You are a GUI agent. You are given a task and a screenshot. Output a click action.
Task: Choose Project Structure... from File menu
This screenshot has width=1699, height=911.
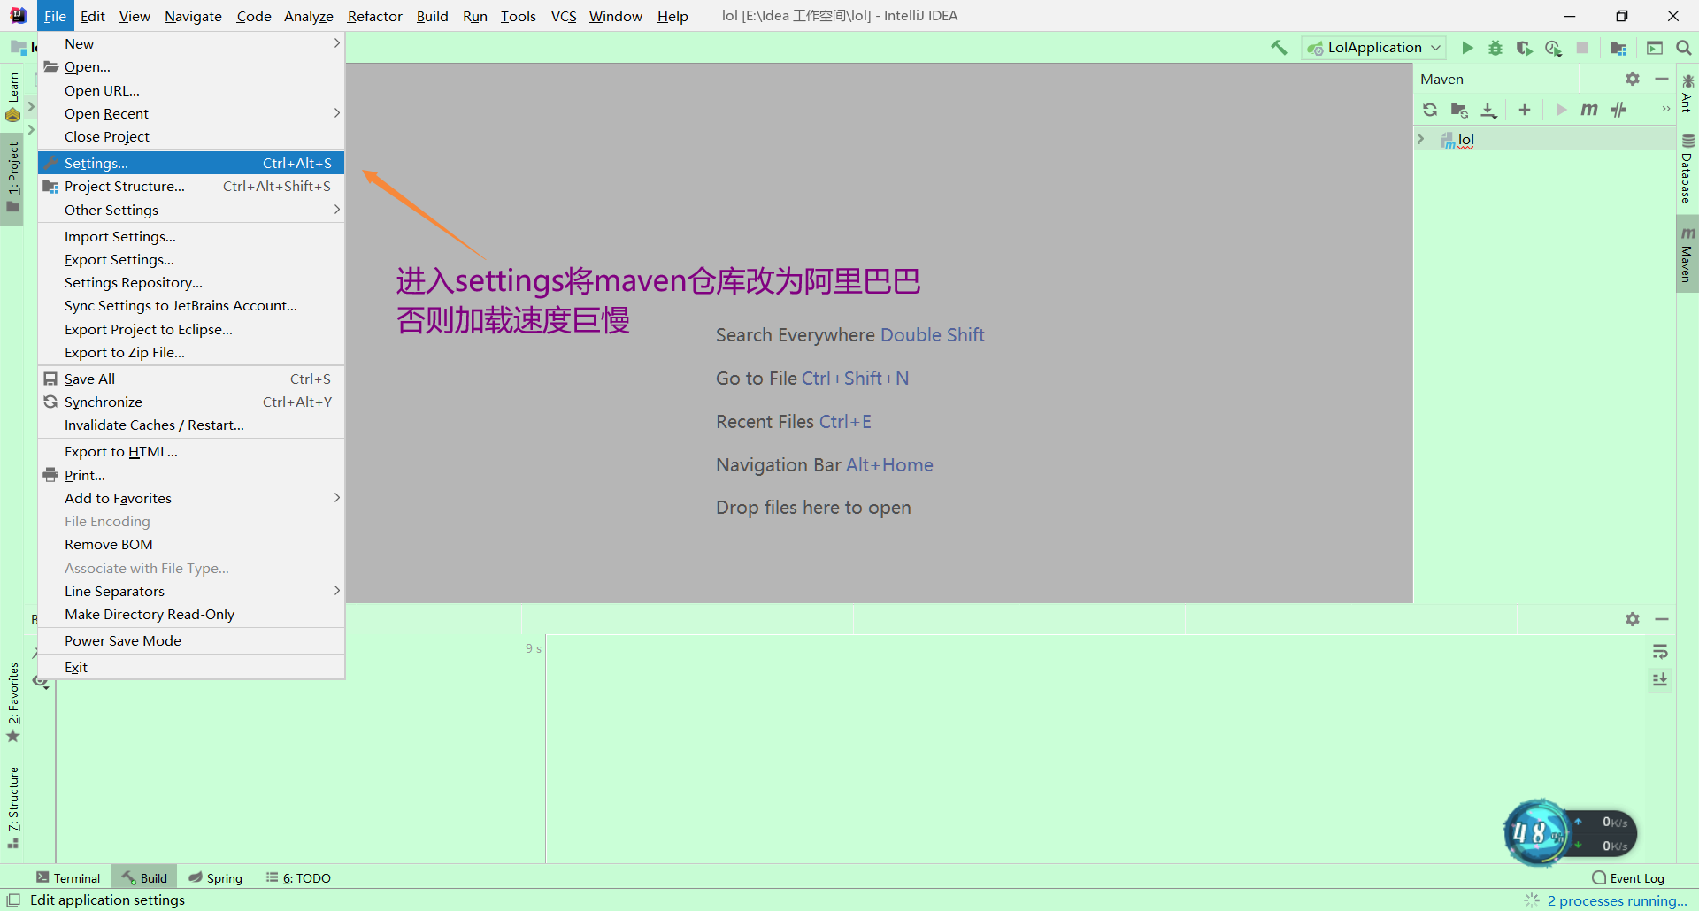(x=191, y=186)
